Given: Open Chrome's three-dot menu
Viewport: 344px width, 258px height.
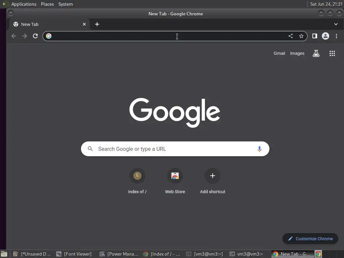Looking at the screenshot, I should pos(336,36).
